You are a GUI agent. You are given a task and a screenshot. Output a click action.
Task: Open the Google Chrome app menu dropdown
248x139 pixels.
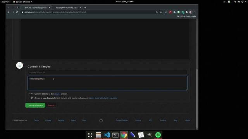22,2
